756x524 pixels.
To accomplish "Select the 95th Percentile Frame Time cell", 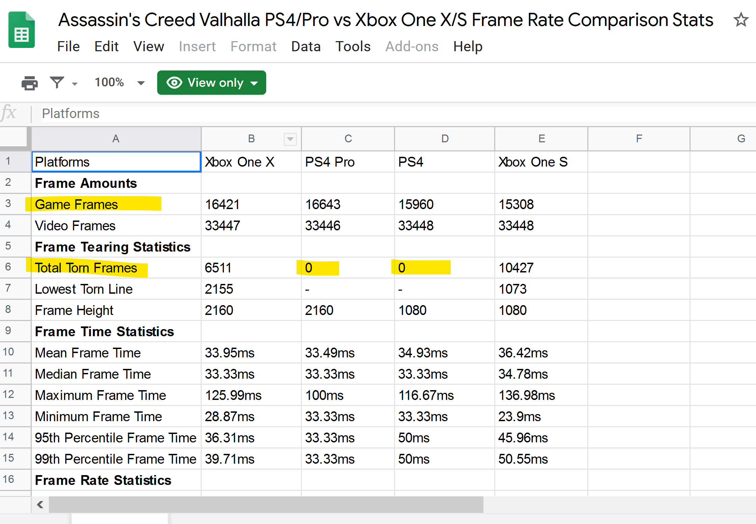I will click(116, 438).
